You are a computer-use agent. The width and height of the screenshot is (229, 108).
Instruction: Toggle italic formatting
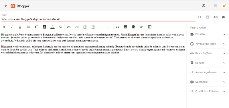[12, 27]
